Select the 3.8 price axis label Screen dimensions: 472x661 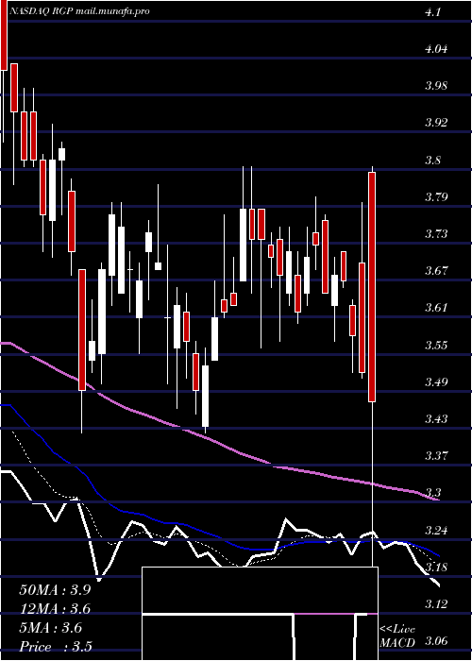pos(432,161)
